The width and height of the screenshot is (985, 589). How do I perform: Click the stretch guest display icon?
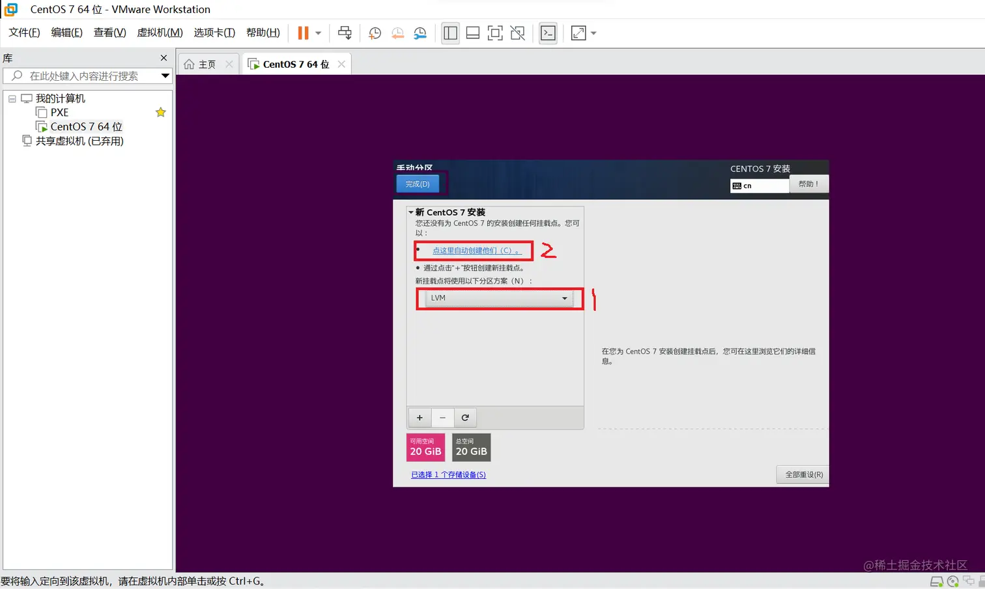tap(578, 33)
